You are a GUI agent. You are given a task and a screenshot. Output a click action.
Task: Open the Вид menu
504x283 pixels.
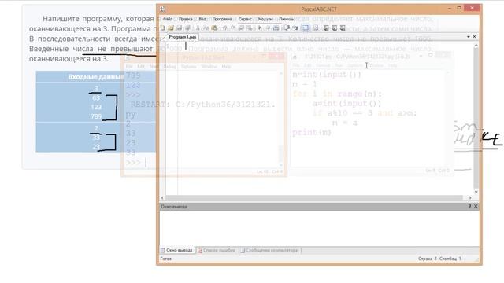click(x=202, y=19)
